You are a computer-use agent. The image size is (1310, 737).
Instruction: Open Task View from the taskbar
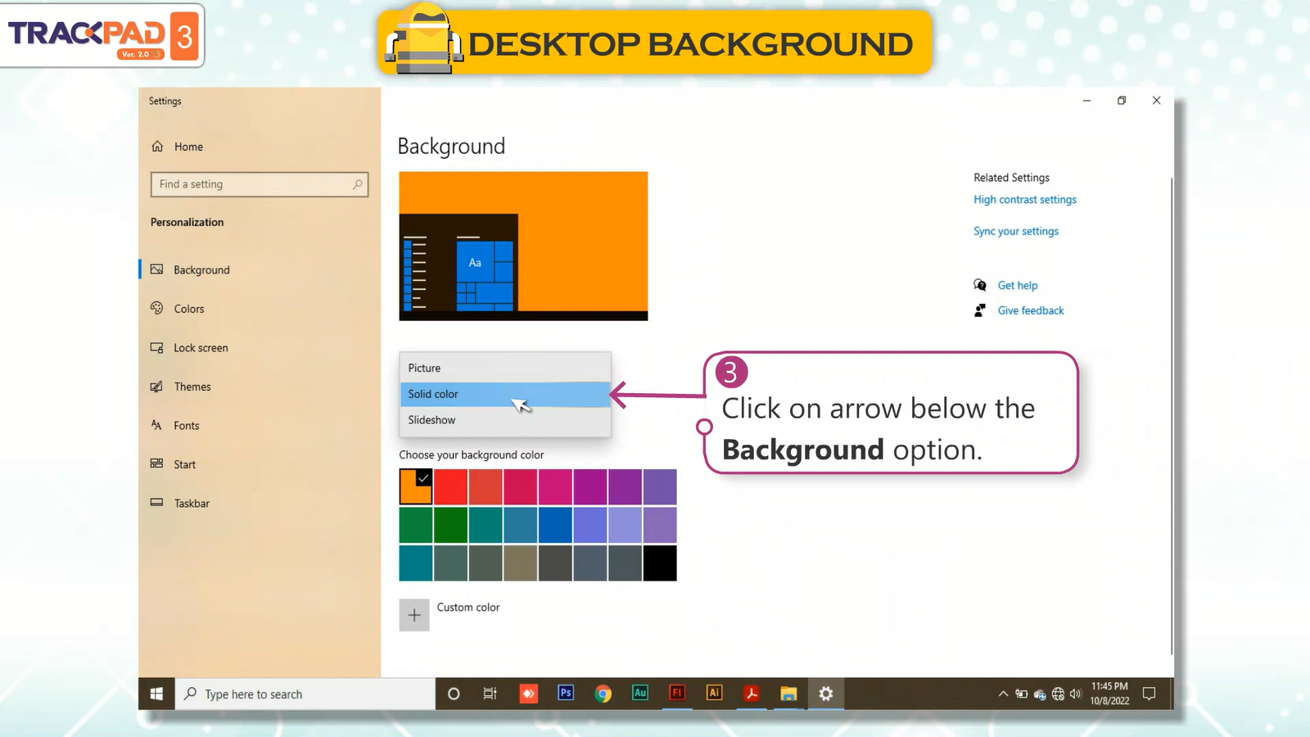490,694
